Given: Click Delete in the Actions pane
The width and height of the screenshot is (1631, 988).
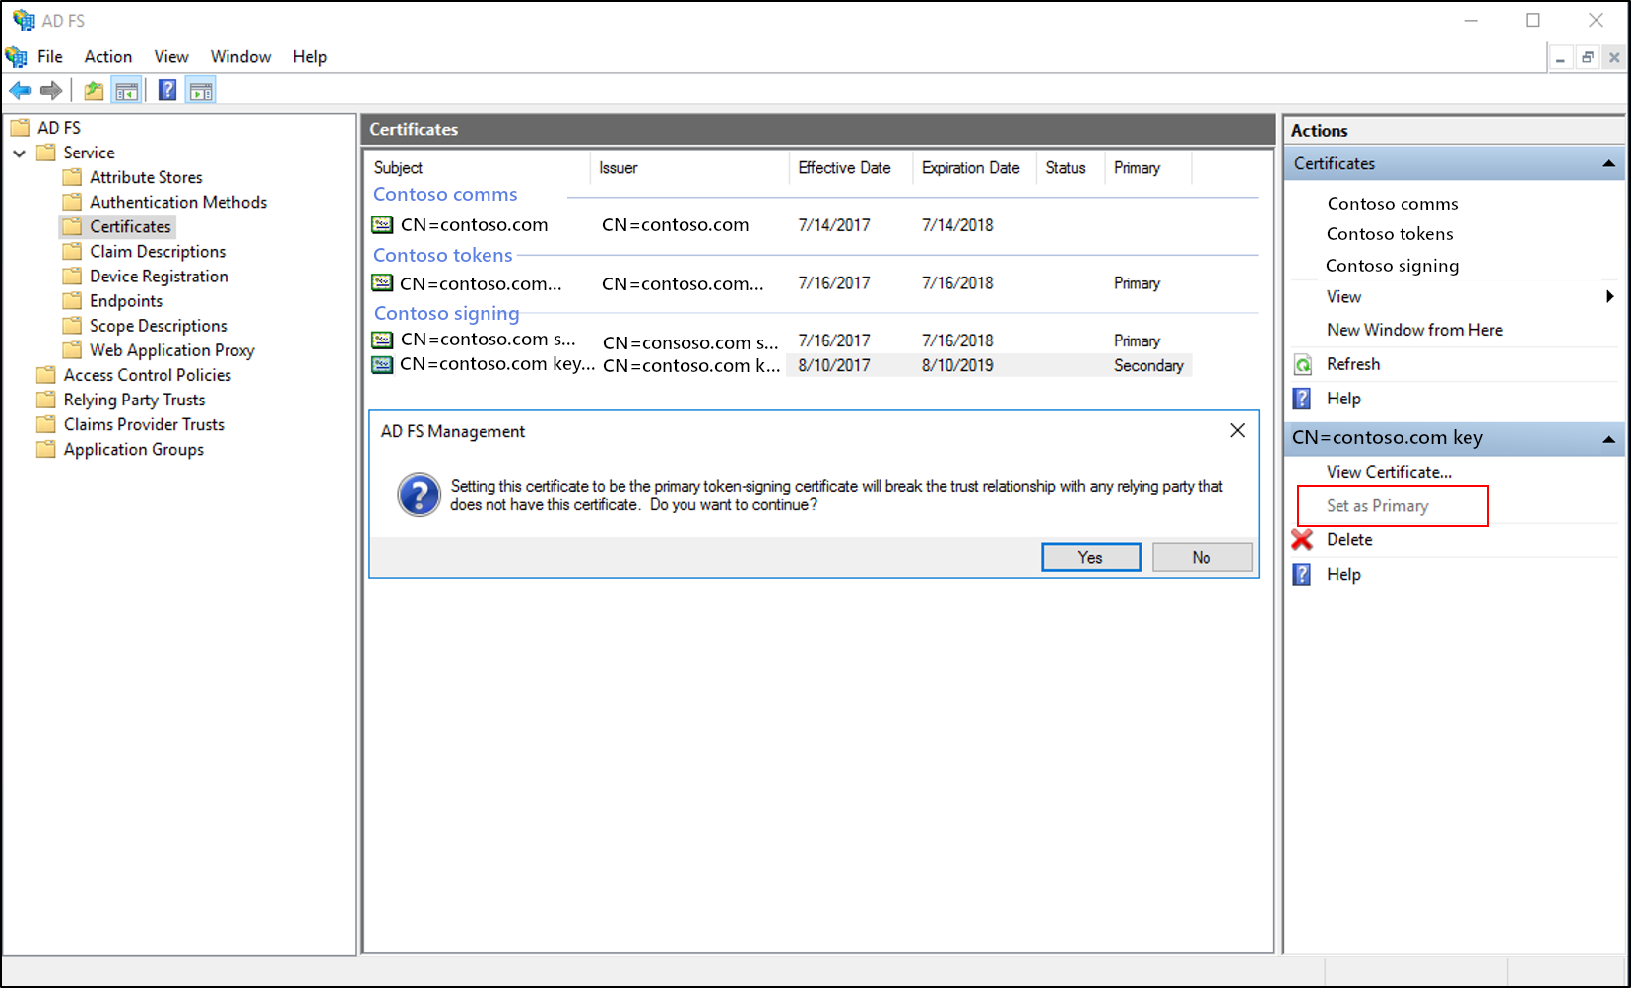Looking at the screenshot, I should click(x=1349, y=539).
